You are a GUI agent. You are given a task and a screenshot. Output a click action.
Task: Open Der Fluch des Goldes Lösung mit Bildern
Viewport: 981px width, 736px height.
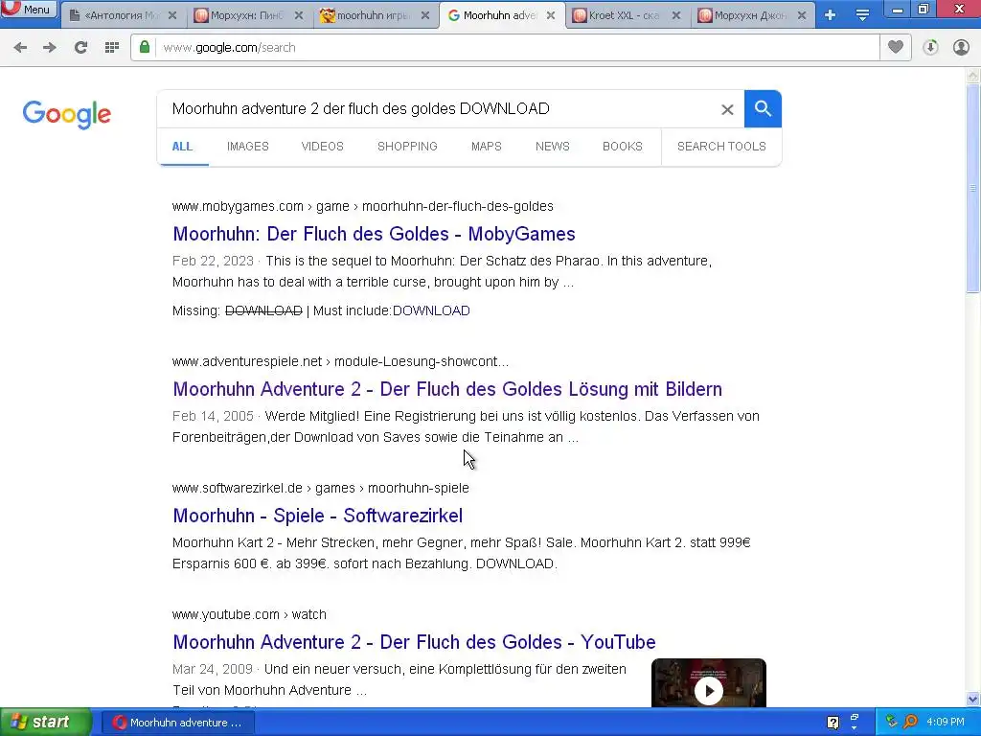coord(447,389)
